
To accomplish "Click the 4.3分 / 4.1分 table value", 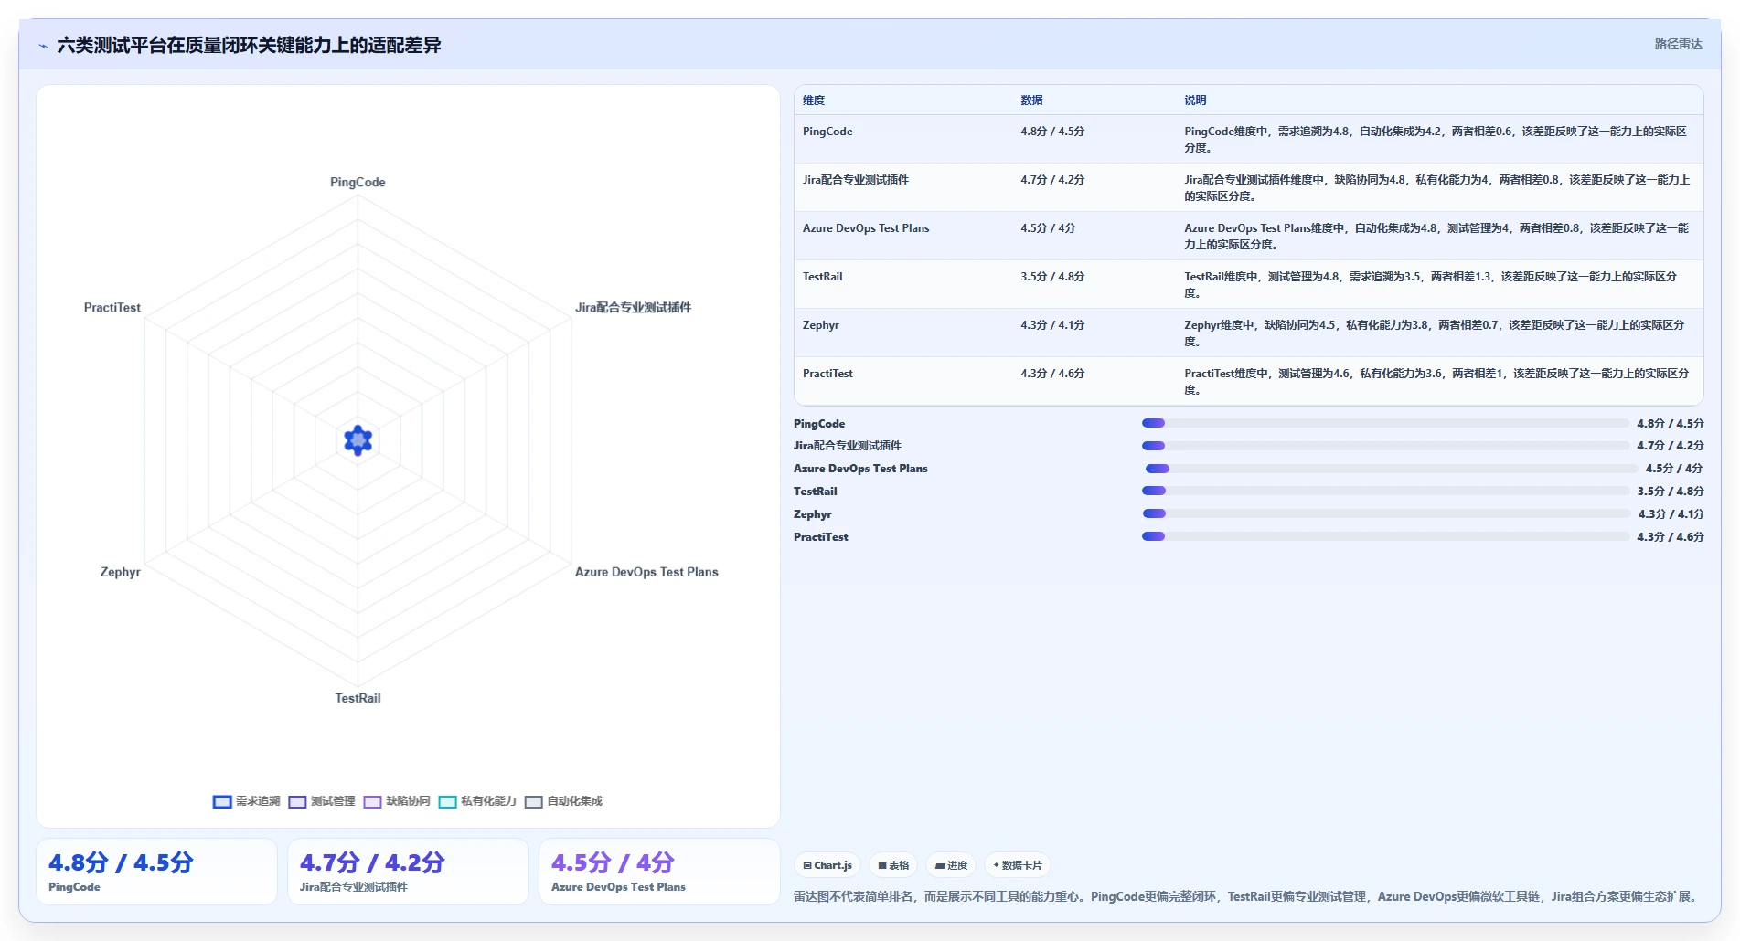I will point(1052,325).
